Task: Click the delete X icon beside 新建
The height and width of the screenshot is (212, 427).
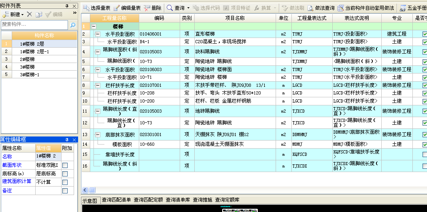Action: (x=30, y=15)
